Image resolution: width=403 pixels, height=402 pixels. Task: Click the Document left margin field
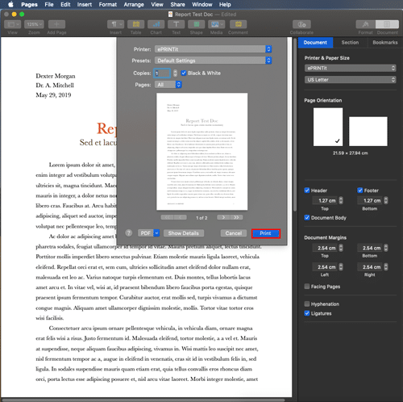coord(325,267)
